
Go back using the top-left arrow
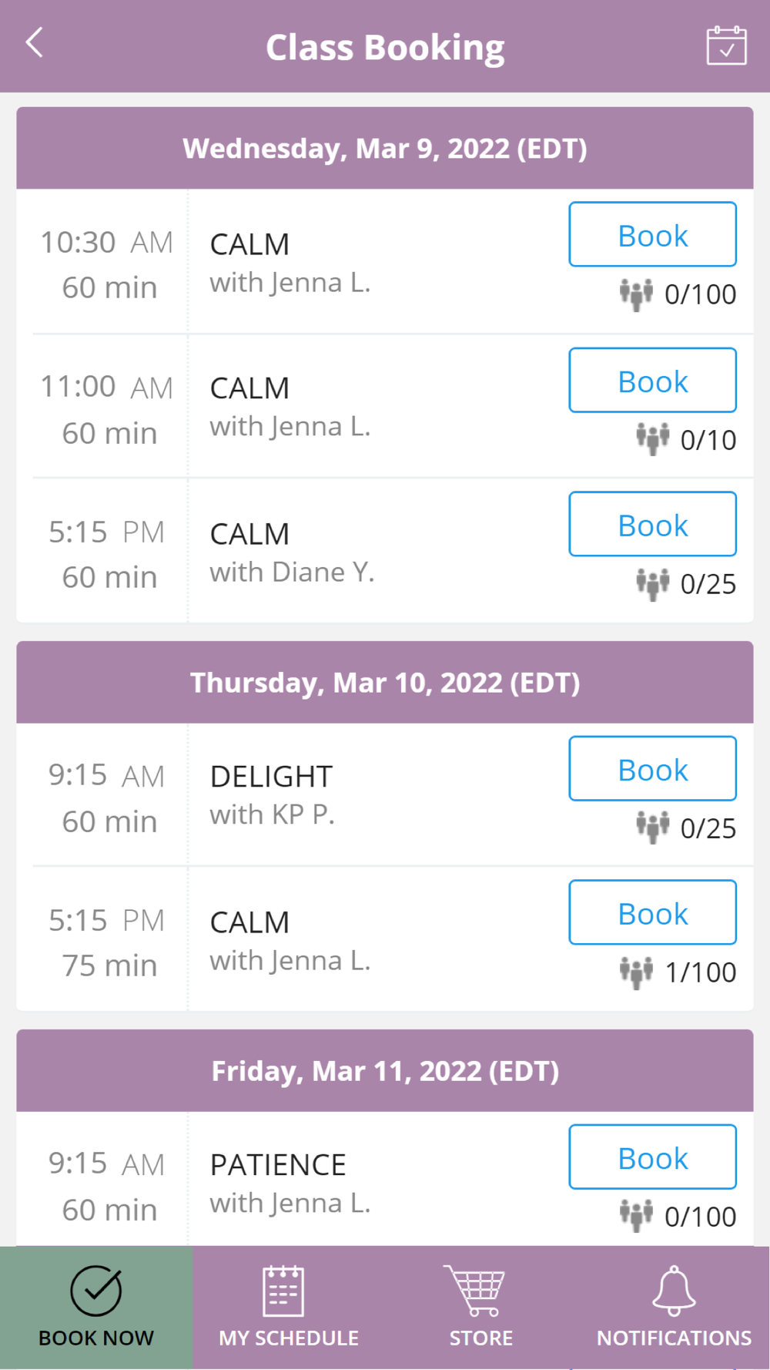pyautogui.click(x=35, y=43)
